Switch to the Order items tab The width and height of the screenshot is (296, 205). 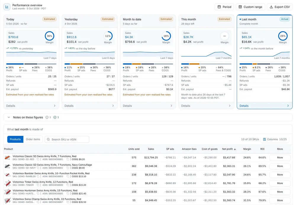coord(33,139)
